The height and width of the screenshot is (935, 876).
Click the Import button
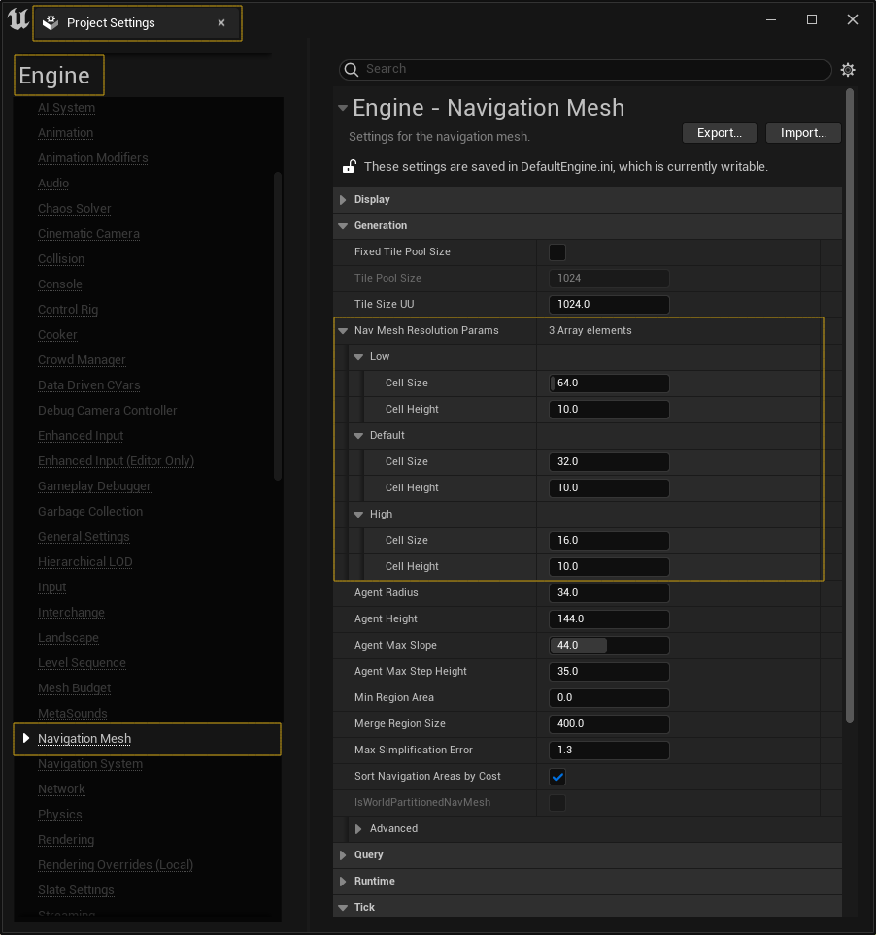point(803,132)
